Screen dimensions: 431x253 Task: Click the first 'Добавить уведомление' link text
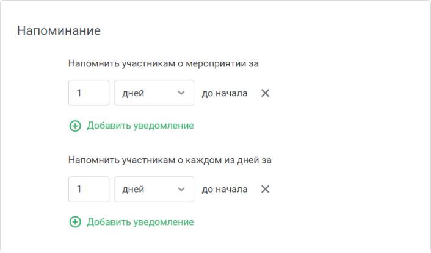[140, 126]
